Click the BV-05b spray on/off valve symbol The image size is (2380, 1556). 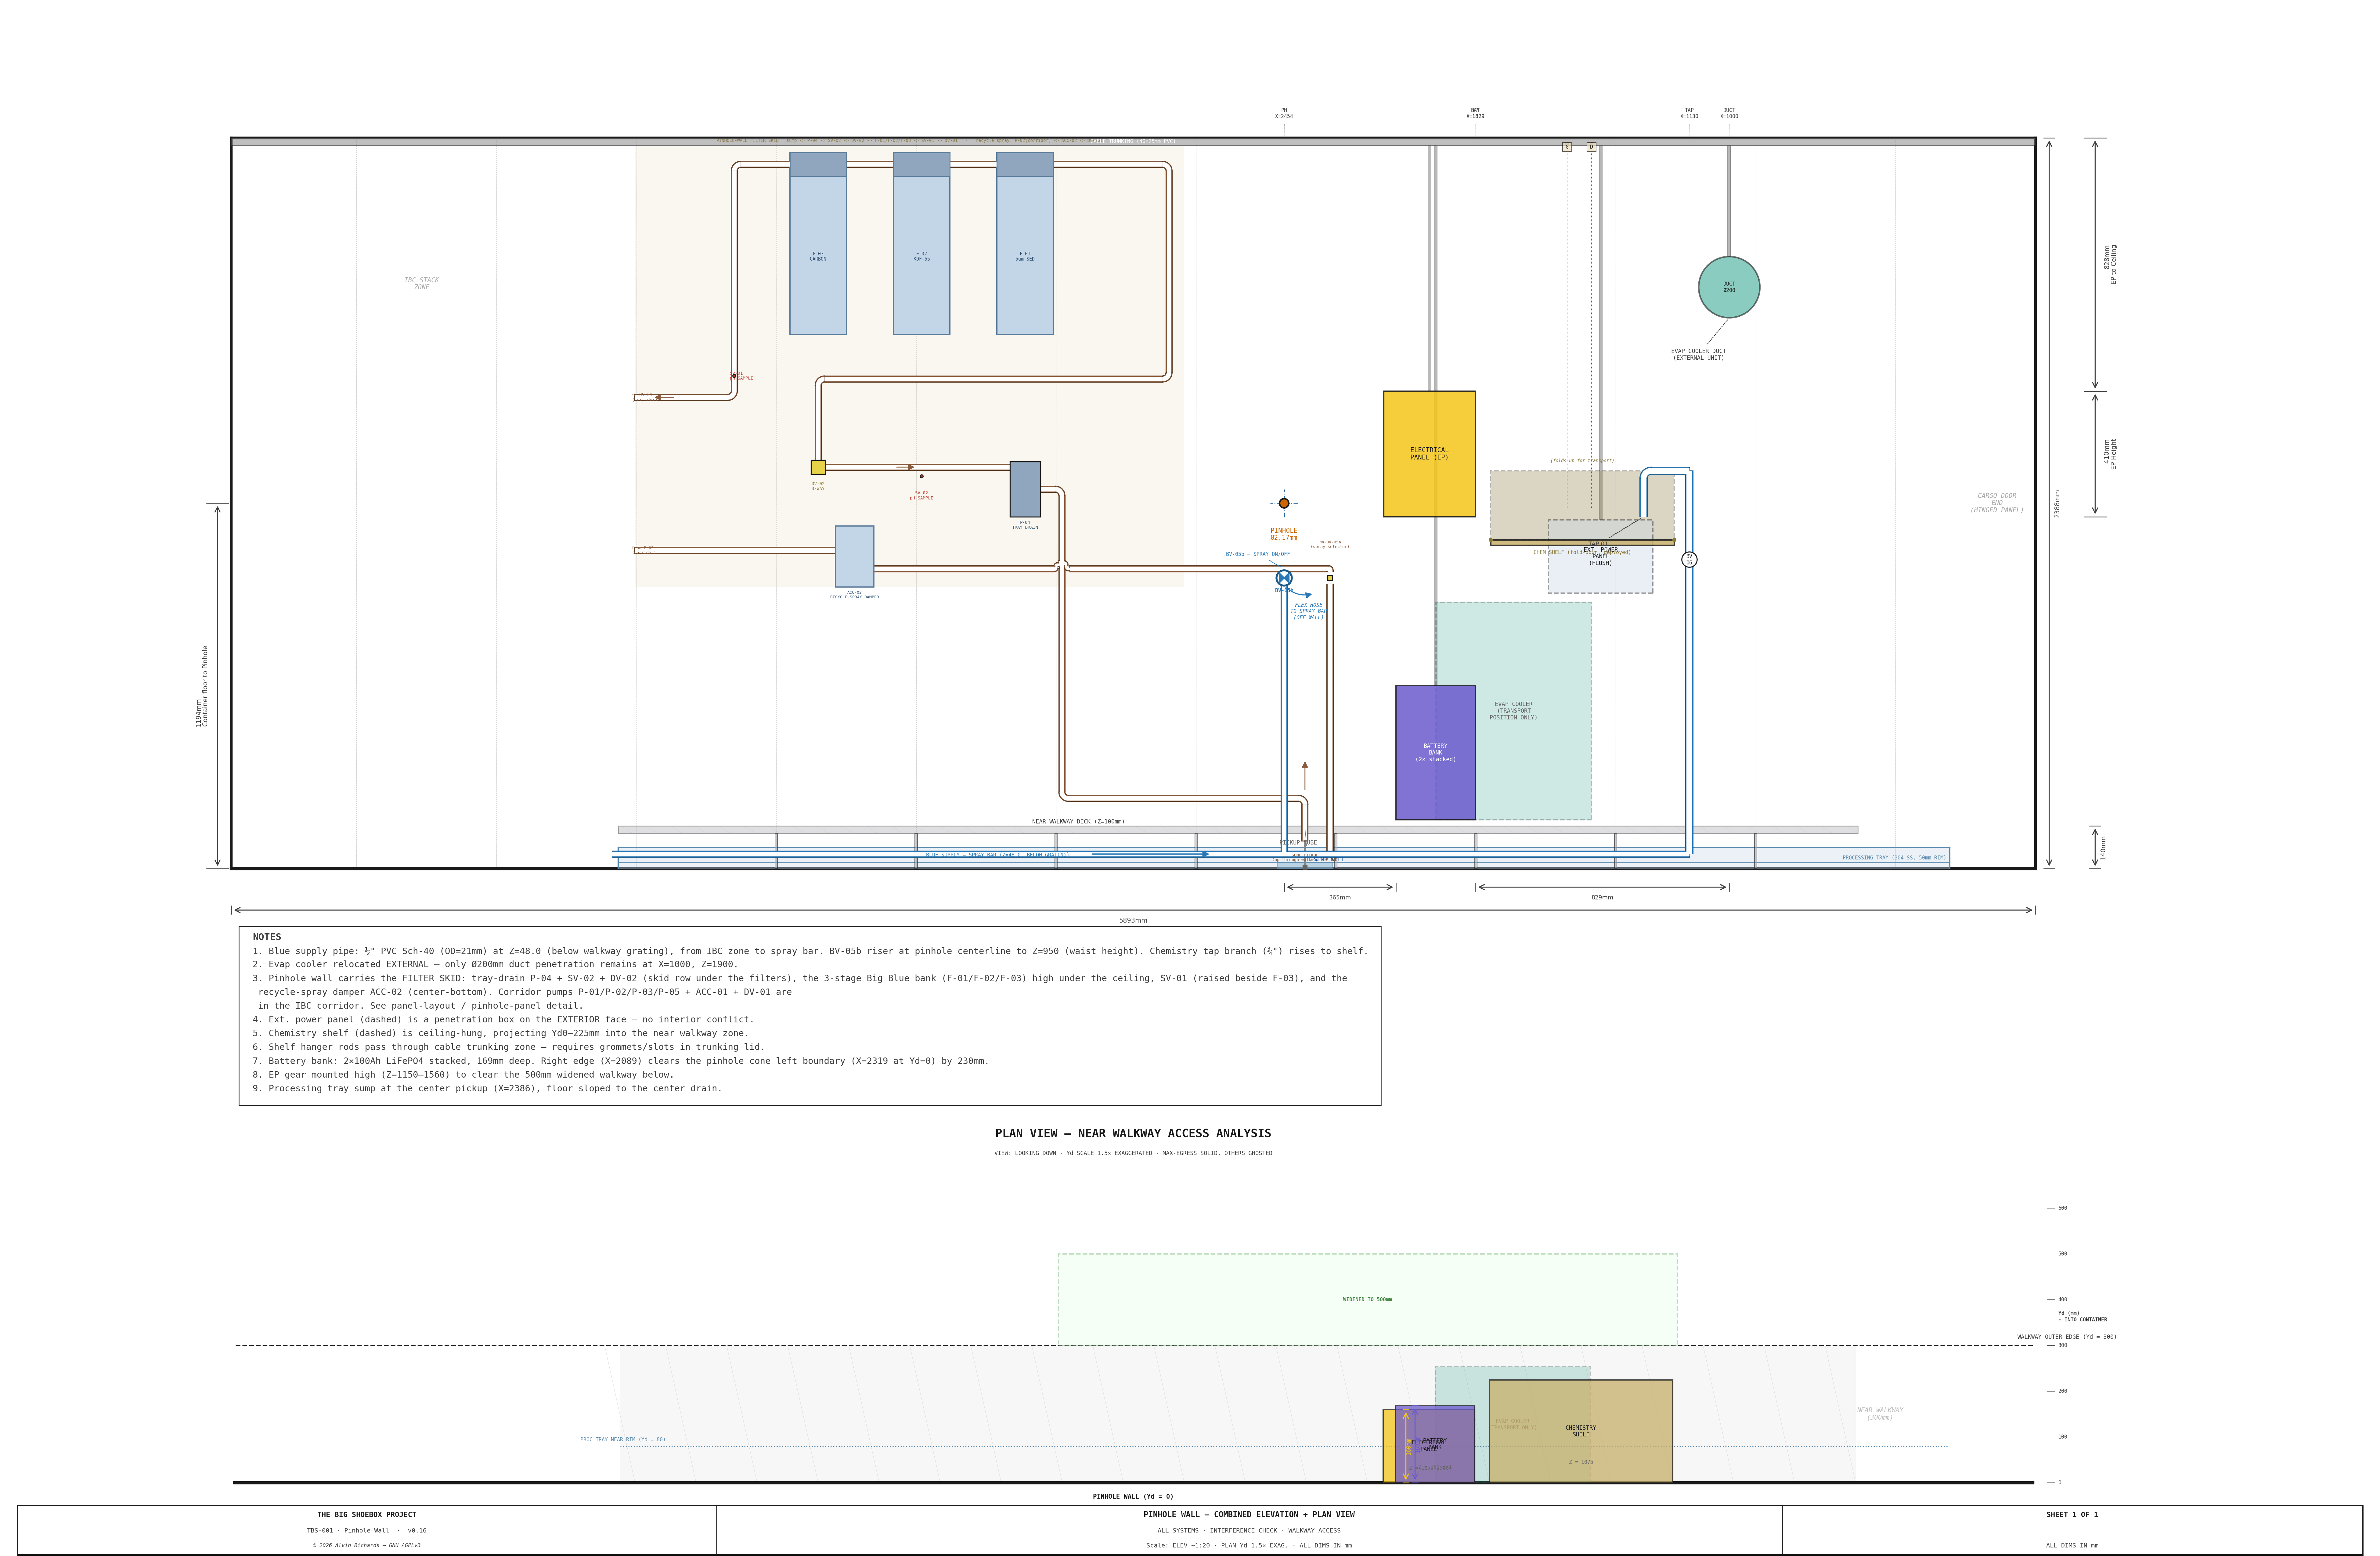click(1284, 578)
